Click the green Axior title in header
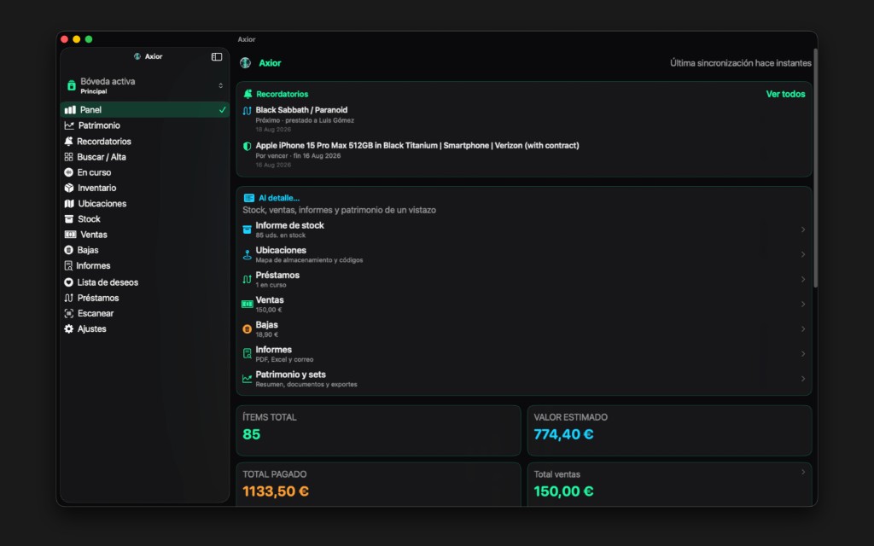The width and height of the screenshot is (874, 546). click(x=270, y=63)
